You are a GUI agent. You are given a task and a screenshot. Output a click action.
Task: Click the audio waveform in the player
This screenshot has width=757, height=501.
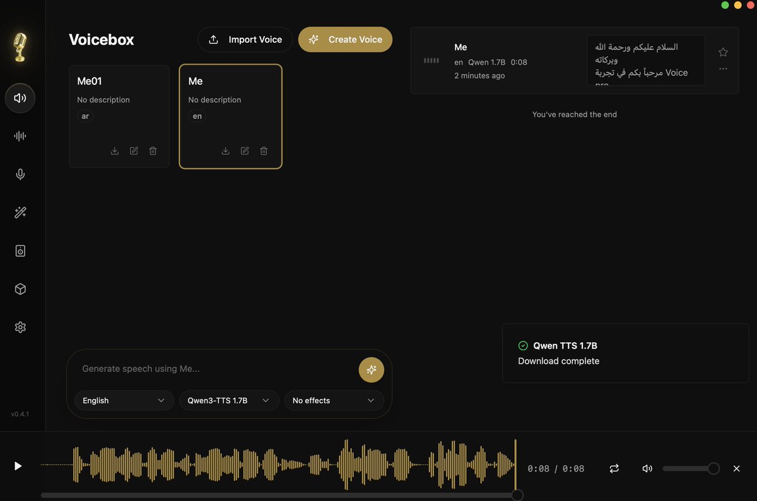coord(279,465)
